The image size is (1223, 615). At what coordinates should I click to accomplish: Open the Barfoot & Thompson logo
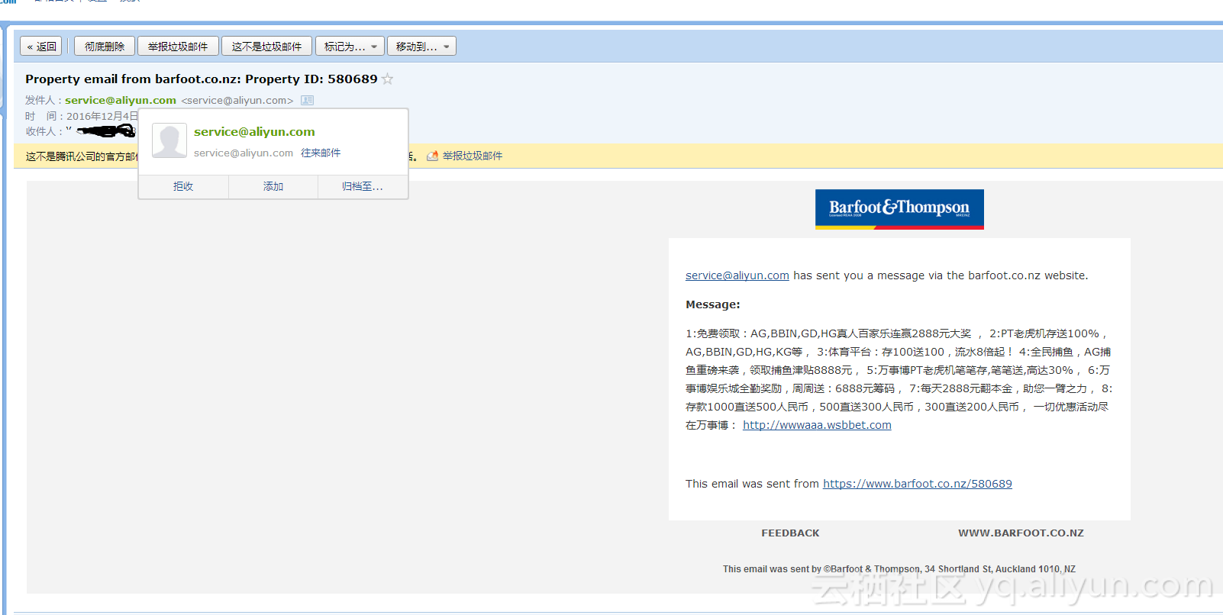coord(899,209)
